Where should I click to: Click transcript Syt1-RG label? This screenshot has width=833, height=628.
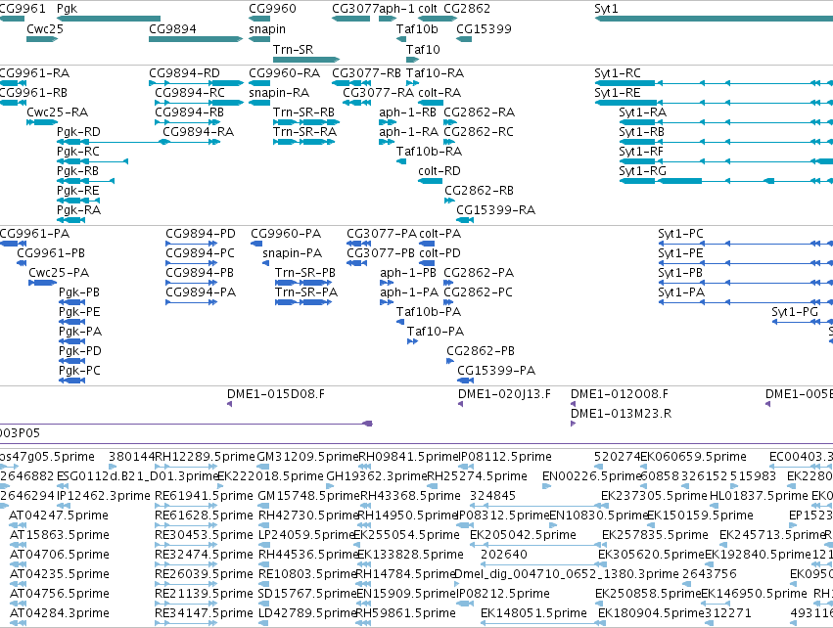(x=642, y=171)
